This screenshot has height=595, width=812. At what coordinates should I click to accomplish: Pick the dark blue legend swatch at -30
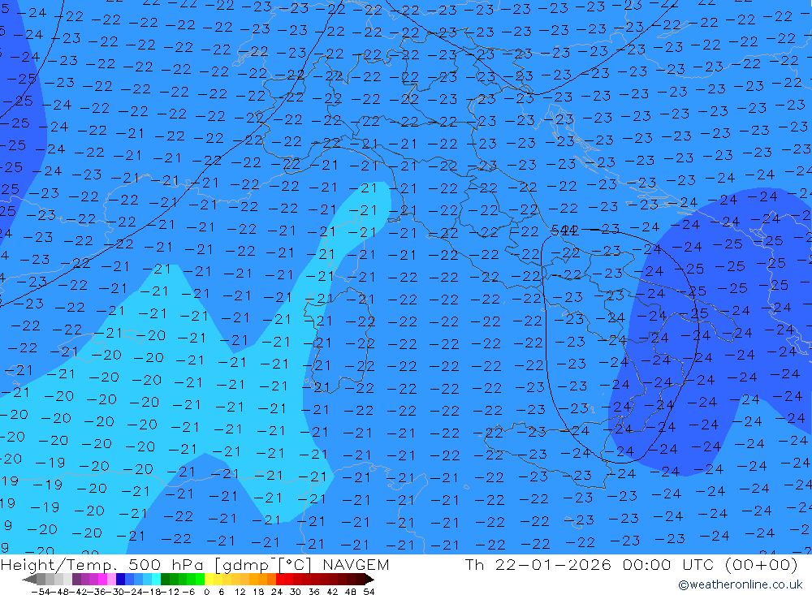(120, 580)
